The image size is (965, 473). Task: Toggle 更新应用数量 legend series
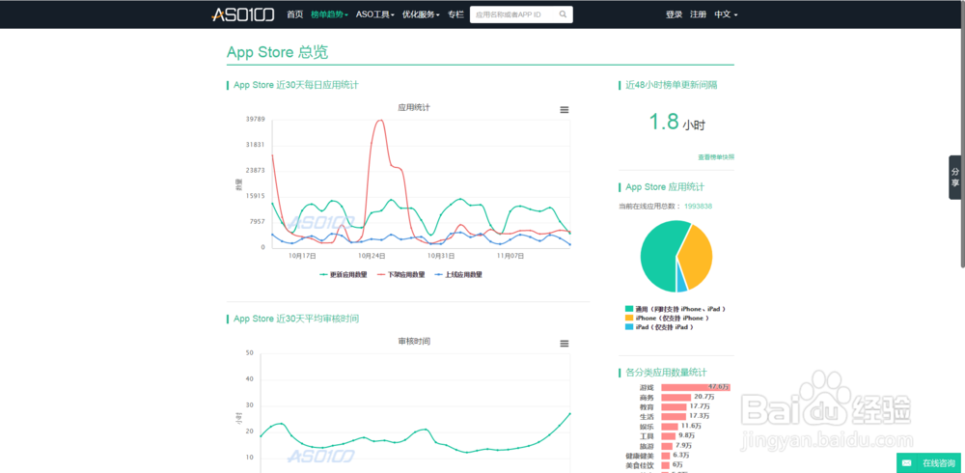[344, 275]
